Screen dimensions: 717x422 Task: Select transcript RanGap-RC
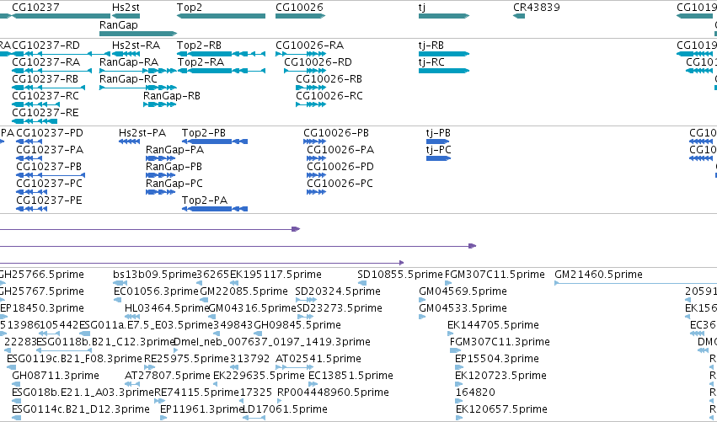(128, 79)
